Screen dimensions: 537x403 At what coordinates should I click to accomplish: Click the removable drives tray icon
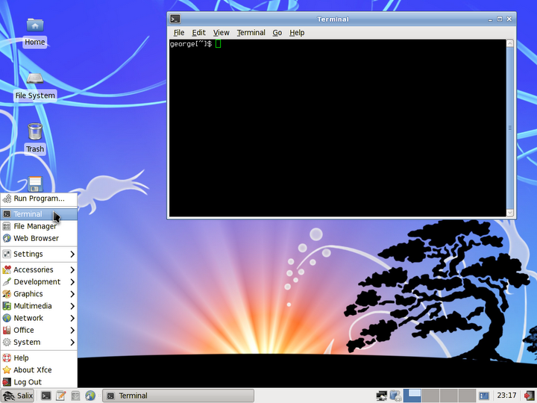tap(395, 396)
